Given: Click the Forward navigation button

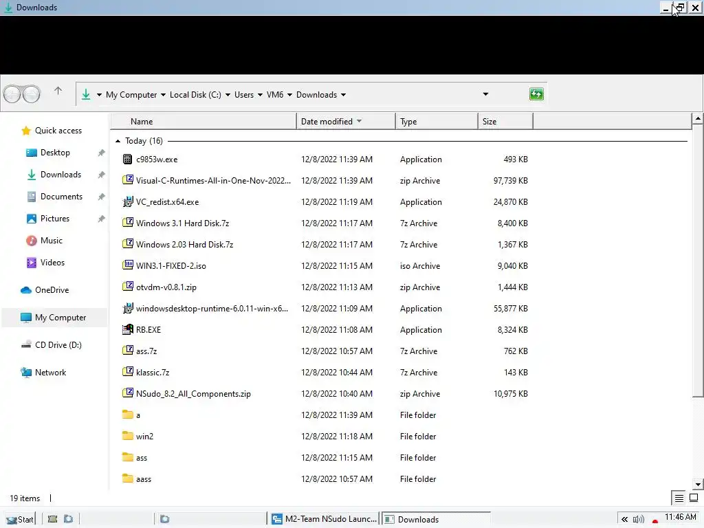Looking at the screenshot, I should (31, 94).
